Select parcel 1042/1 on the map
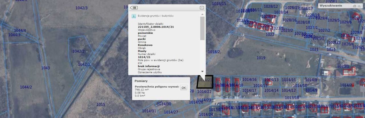The image size is (365, 118). (84, 64)
